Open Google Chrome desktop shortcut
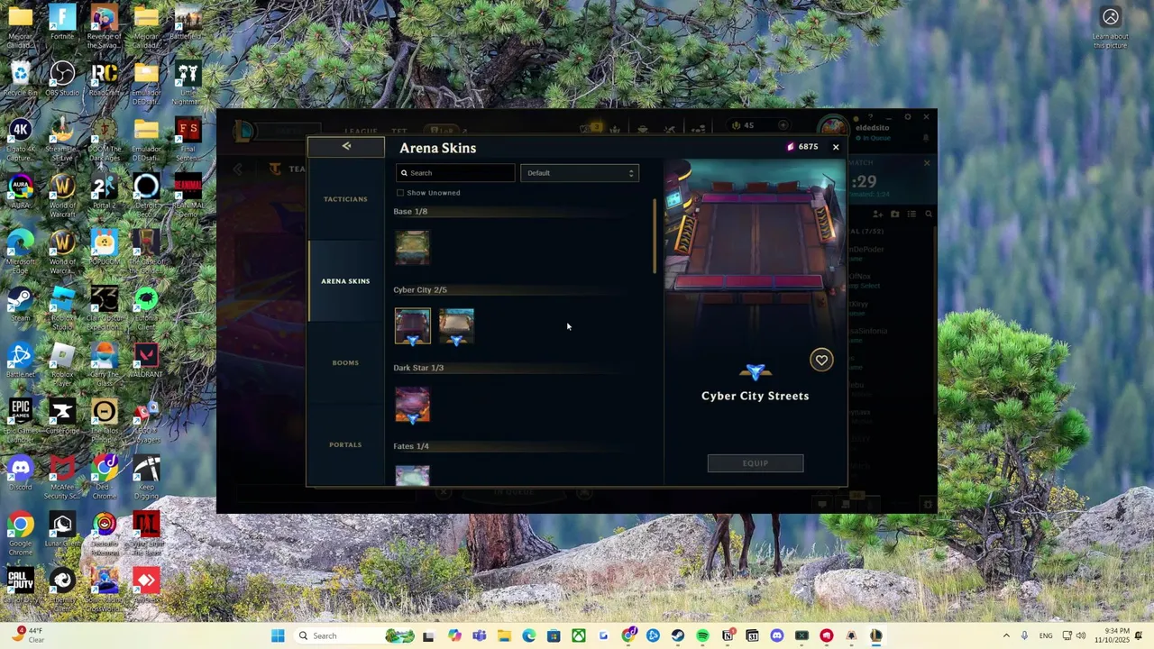This screenshot has width=1154, height=649. coord(20,534)
